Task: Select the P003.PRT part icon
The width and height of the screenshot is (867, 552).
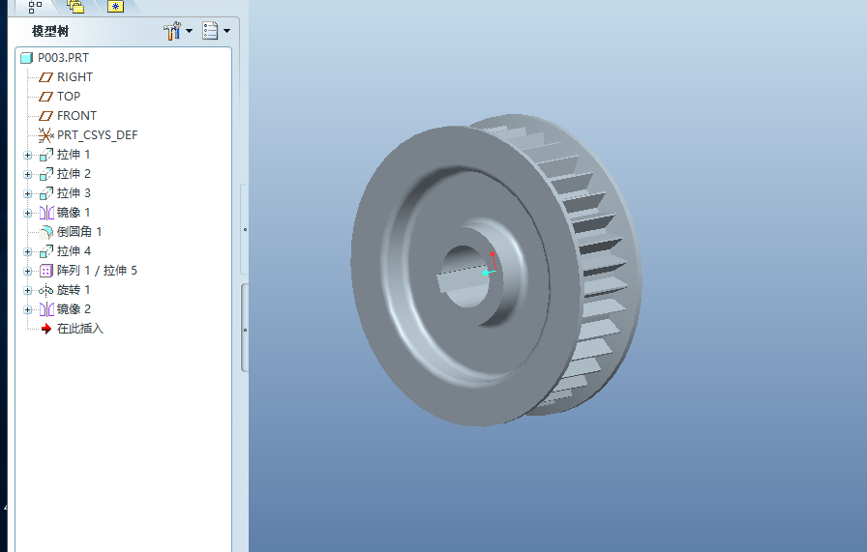Action: click(26, 58)
